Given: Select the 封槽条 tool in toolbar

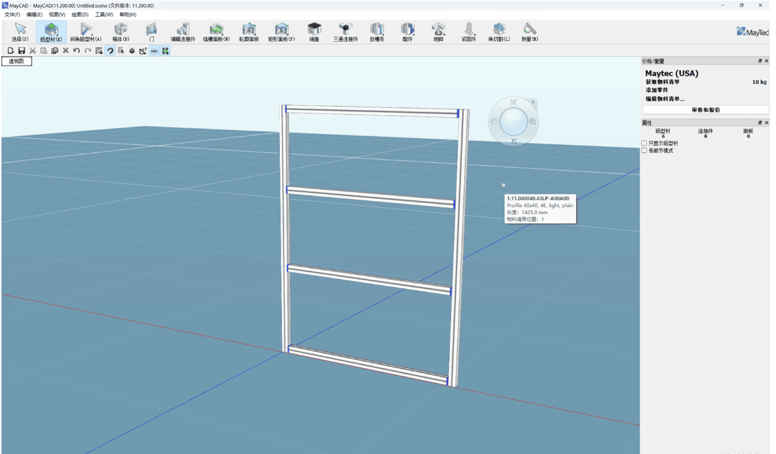Looking at the screenshot, I should click(377, 31).
